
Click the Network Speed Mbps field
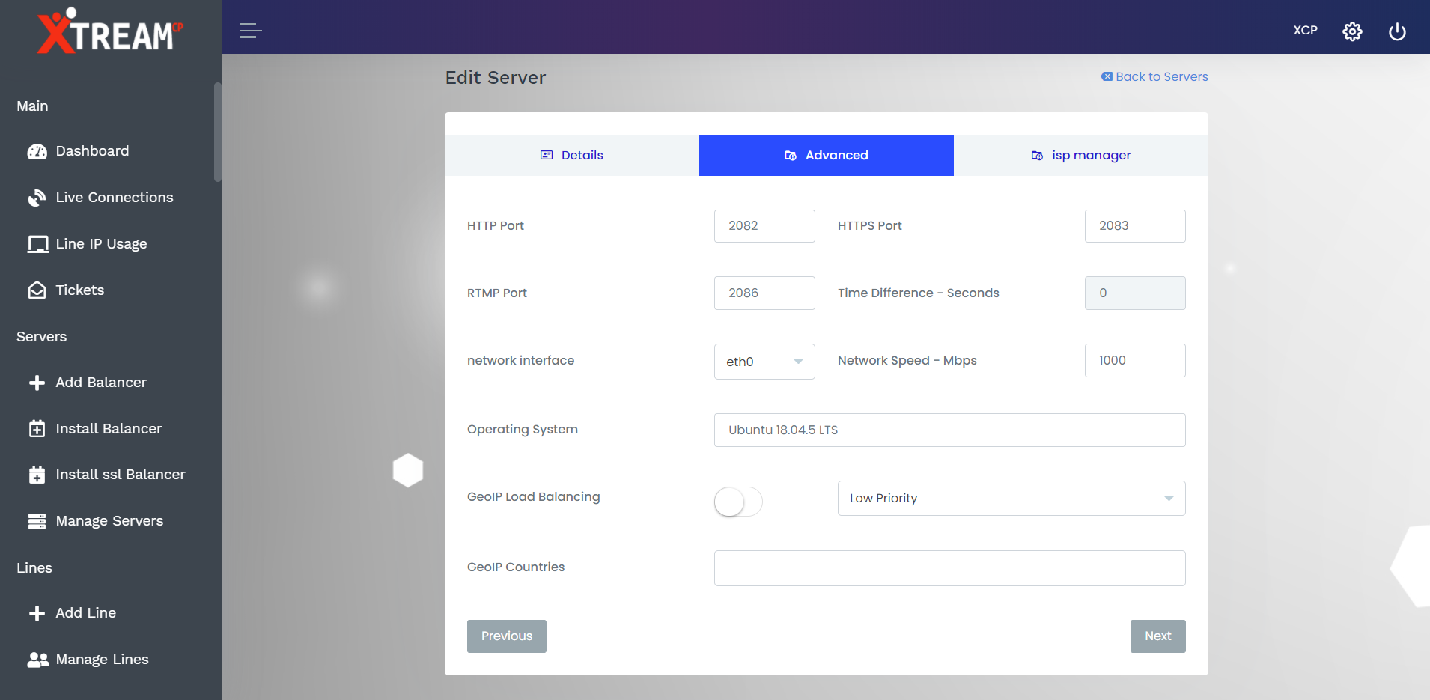coord(1135,361)
